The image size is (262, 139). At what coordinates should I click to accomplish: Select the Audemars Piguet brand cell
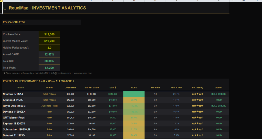pos(49,106)
